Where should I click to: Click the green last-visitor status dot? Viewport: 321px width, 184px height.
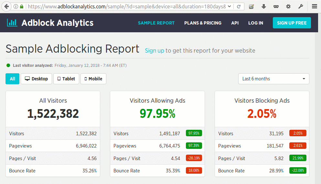(x=8, y=66)
